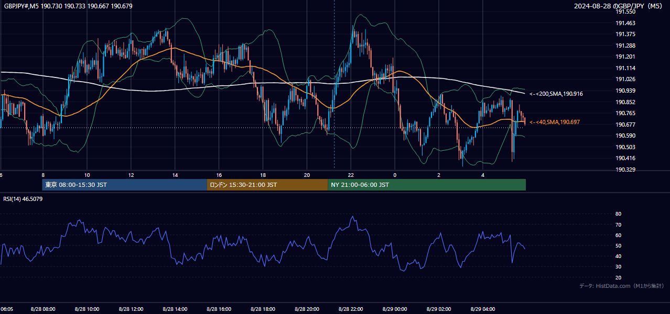Click the 8/28 10:00 time label
This screenshot has width=670, height=314.
tap(87, 309)
